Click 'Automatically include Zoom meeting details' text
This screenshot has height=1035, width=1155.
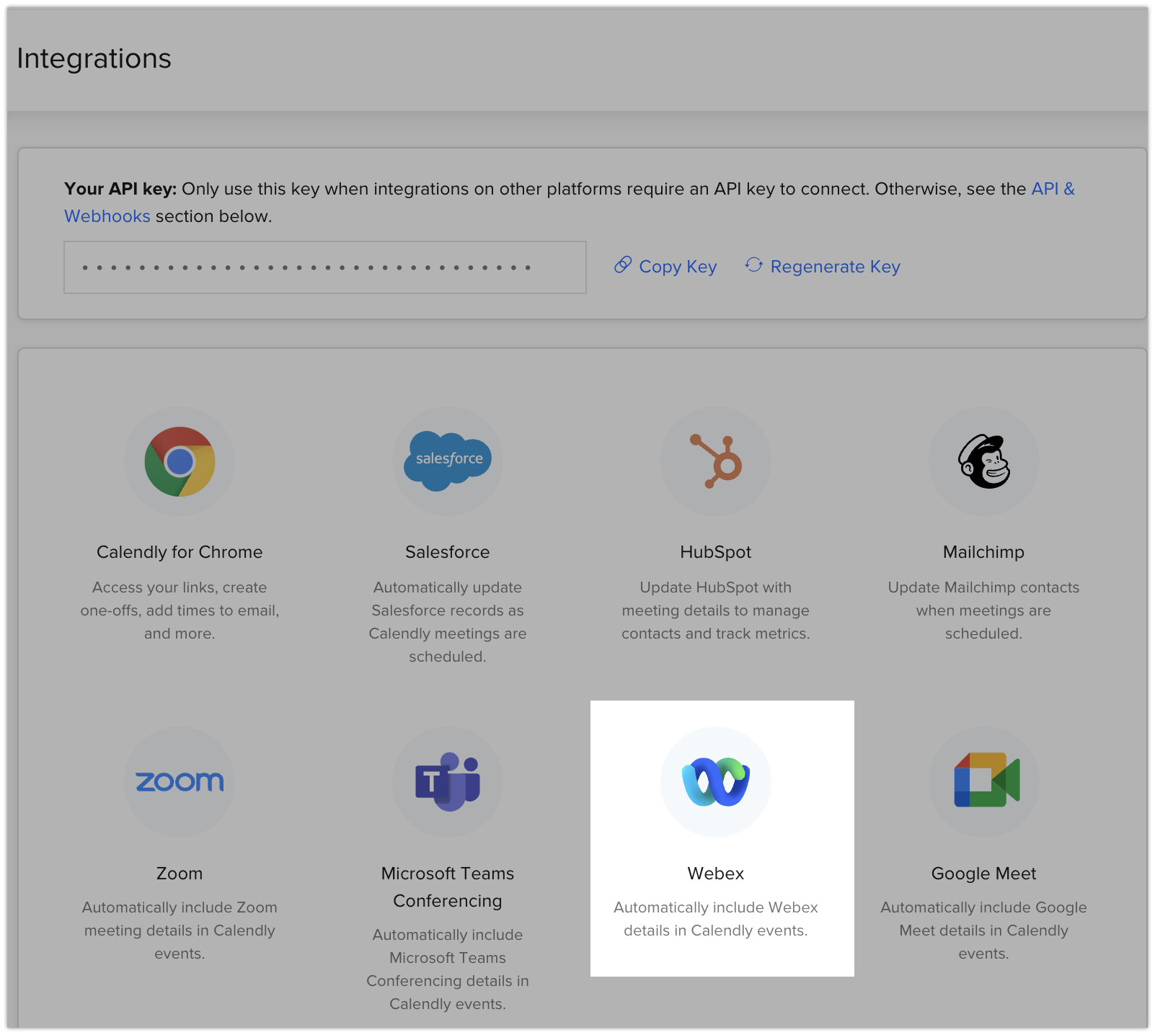tap(180, 930)
